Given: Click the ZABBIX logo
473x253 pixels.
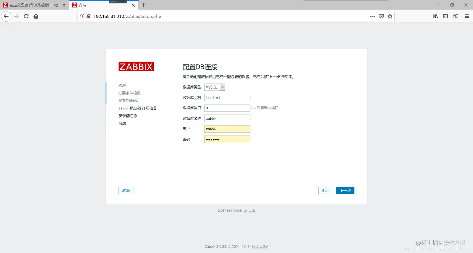Looking at the screenshot, I should 136,67.
